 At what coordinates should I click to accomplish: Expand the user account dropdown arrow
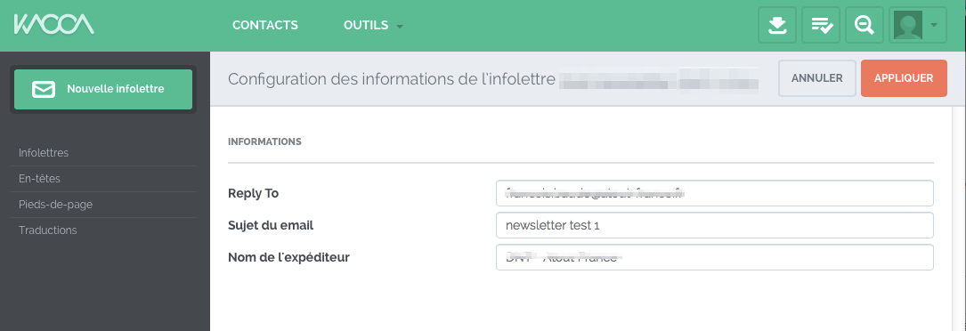click(934, 25)
